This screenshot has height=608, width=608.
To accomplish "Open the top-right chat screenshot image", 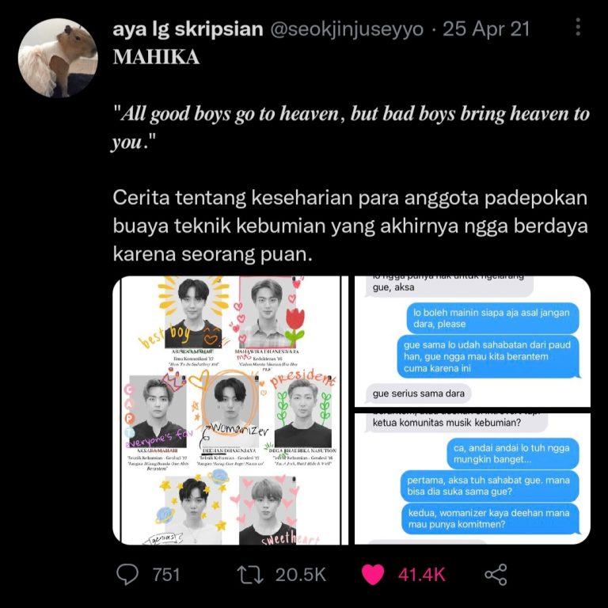I will (473, 341).
